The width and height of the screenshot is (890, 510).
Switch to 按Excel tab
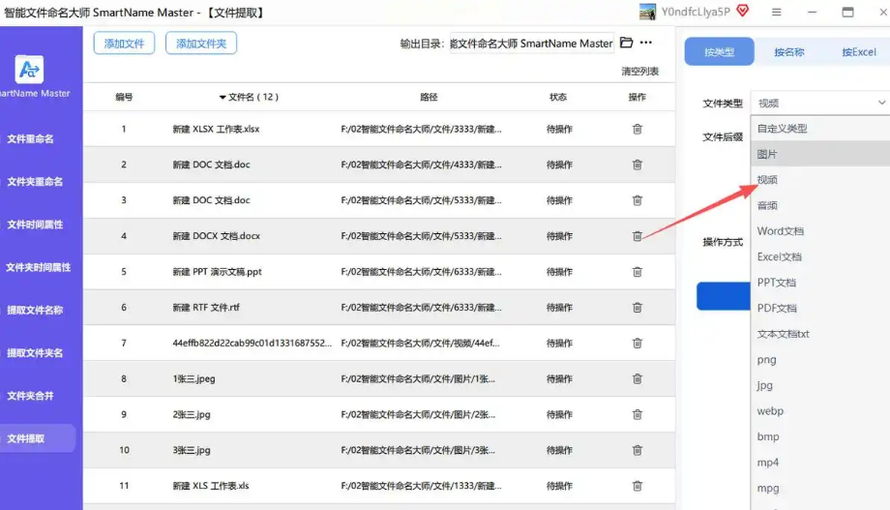pyautogui.click(x=859, y=51)
